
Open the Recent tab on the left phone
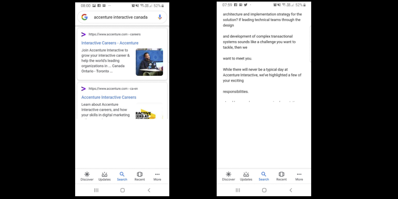(x=140, y=176)
